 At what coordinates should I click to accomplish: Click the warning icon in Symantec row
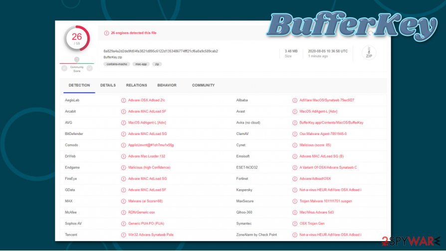(x=295, y=224)
